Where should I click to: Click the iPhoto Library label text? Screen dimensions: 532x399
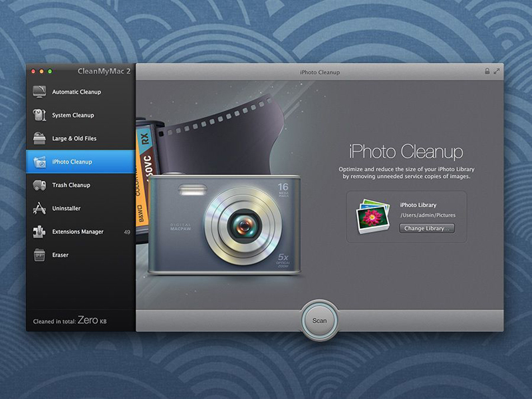[418, 205]
